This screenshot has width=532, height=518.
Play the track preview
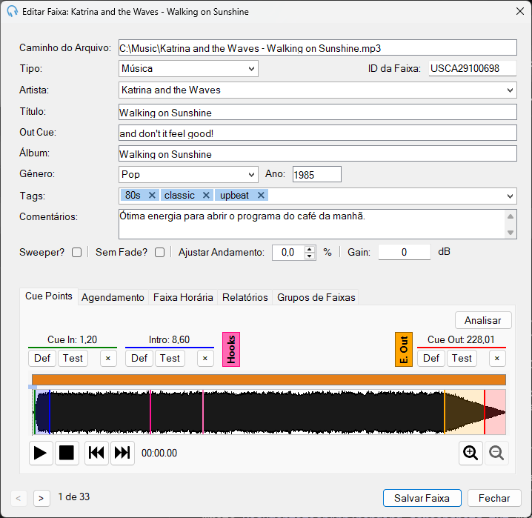pos(41,453)
